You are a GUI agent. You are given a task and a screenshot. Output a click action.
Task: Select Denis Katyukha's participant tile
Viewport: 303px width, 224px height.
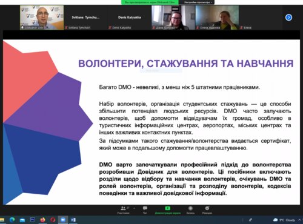(130, 18)
